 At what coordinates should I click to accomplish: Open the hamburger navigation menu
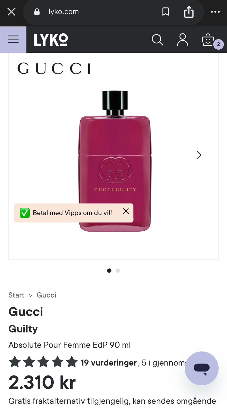tap(13, 40)
